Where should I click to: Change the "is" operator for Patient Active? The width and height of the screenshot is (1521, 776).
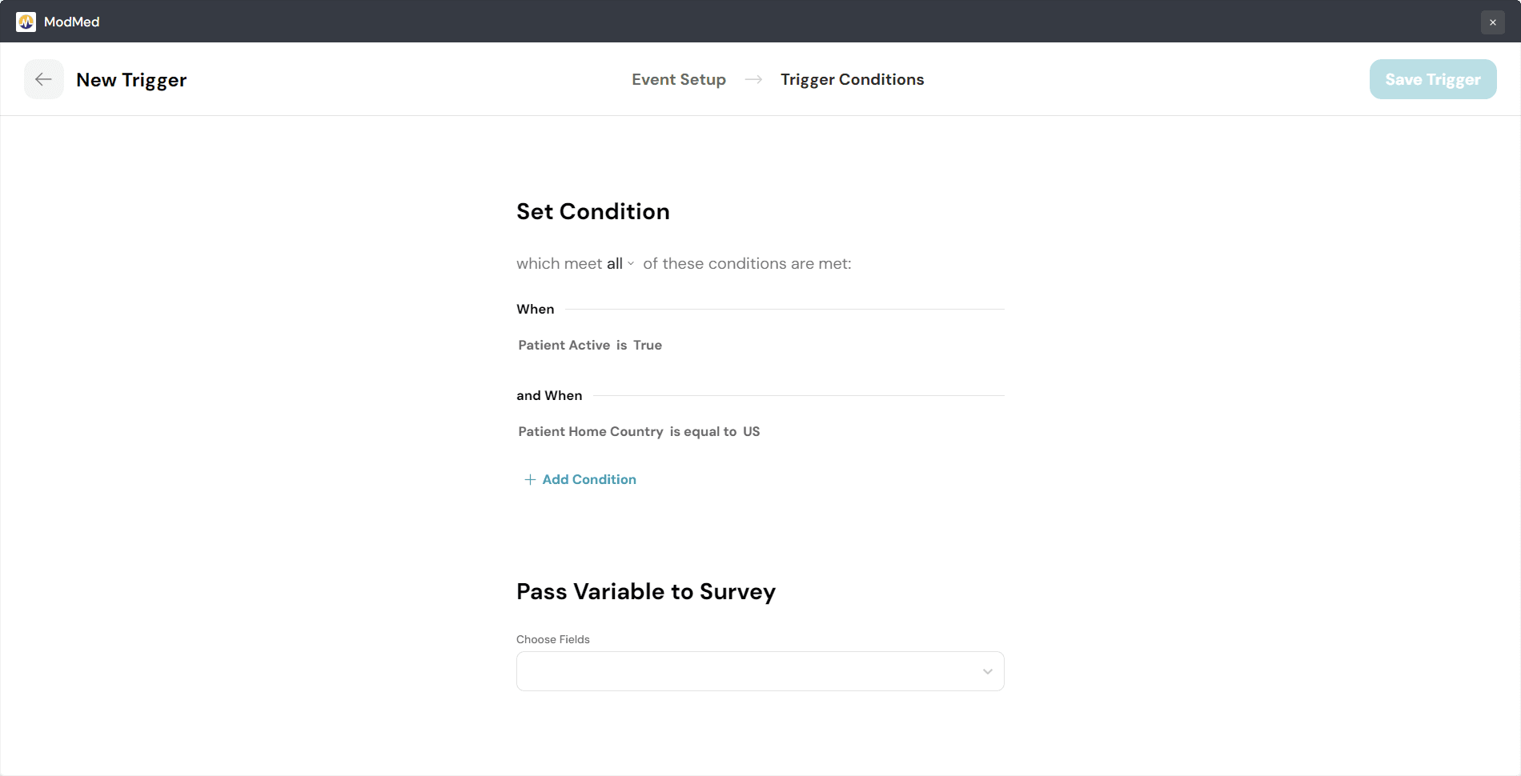coord(622,345)
